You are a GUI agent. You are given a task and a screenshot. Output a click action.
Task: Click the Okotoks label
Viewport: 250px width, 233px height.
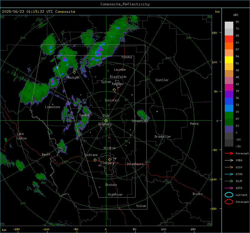(111, 185)
